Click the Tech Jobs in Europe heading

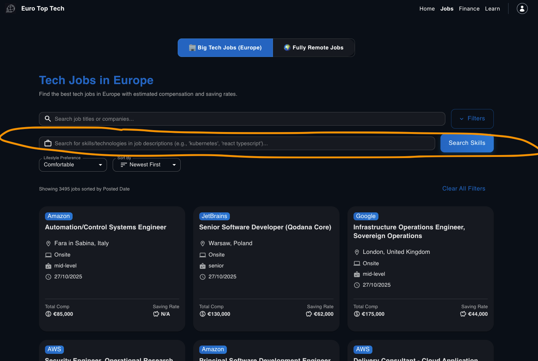(96, 80)
